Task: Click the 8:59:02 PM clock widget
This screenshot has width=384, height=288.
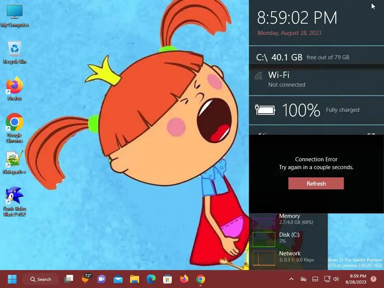Action: [297, 18]
